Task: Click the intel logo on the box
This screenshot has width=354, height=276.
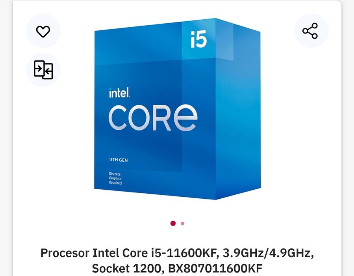Action: [119, 93]
